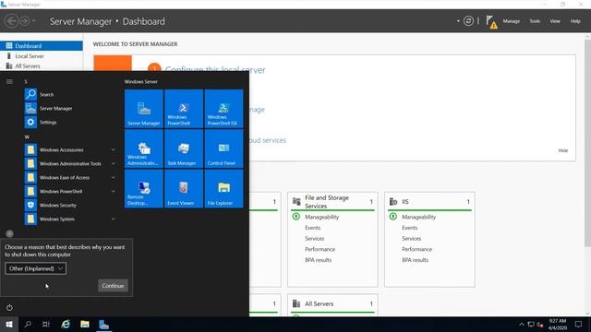
Task: Open the File Explorer tile
Action: 223,188
